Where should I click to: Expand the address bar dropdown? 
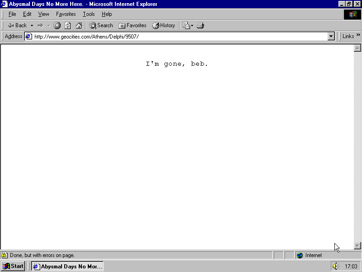coord(331,36)
